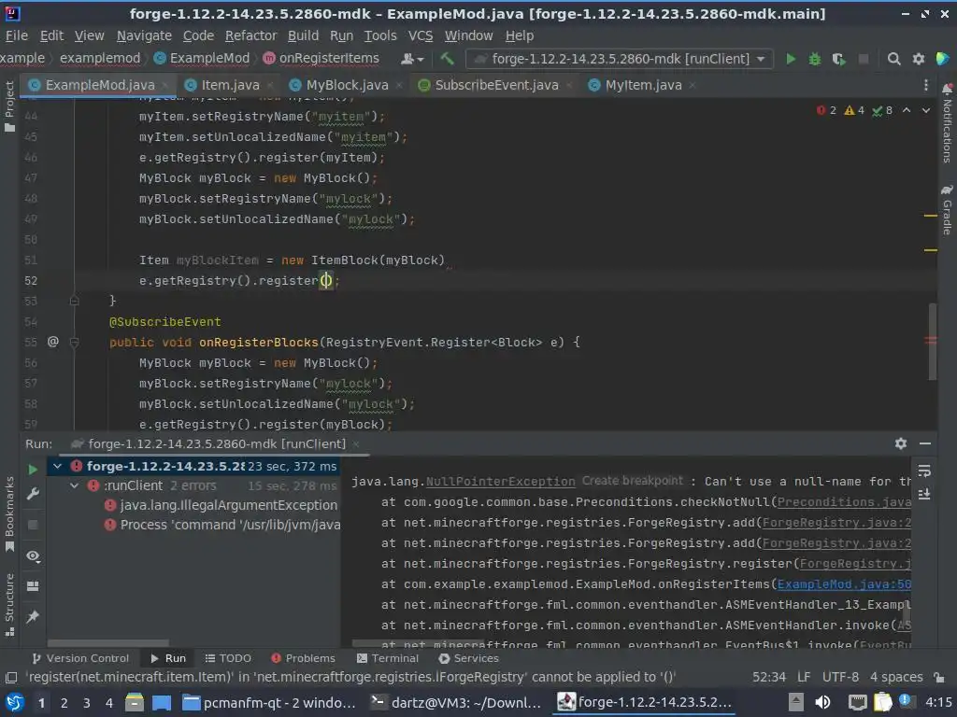Switch to SubscribeEvent.java tab
The width and height of the screenshot is (957, 717).
[x=497, y=85]
